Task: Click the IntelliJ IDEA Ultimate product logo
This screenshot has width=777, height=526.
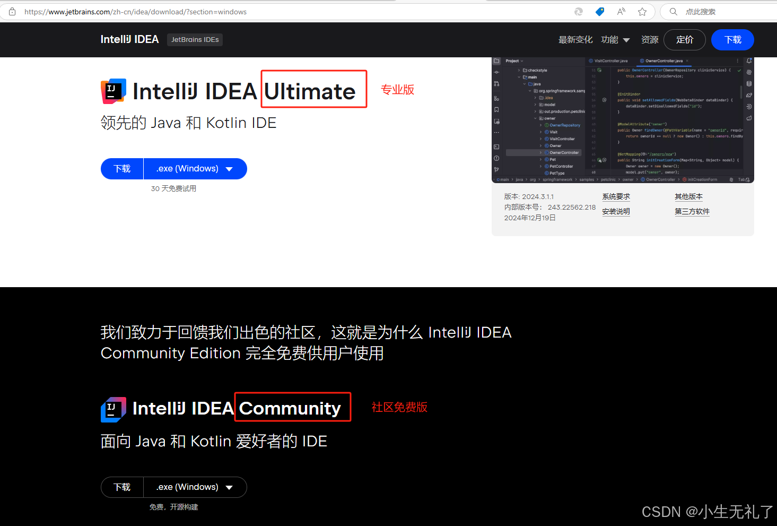Action: [114, 91]
